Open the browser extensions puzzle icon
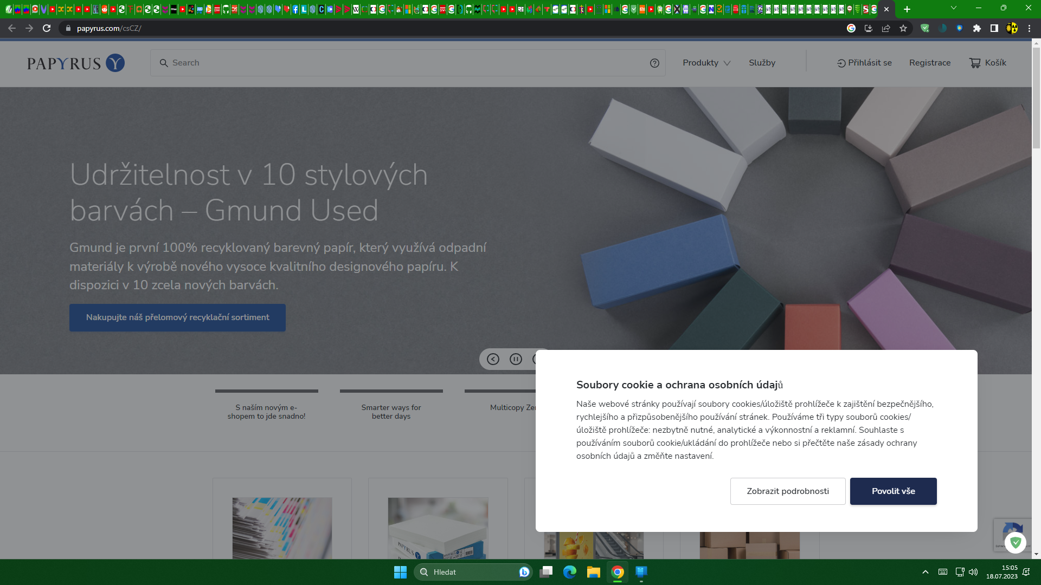1041x585 pixels. tap(976, 28)
